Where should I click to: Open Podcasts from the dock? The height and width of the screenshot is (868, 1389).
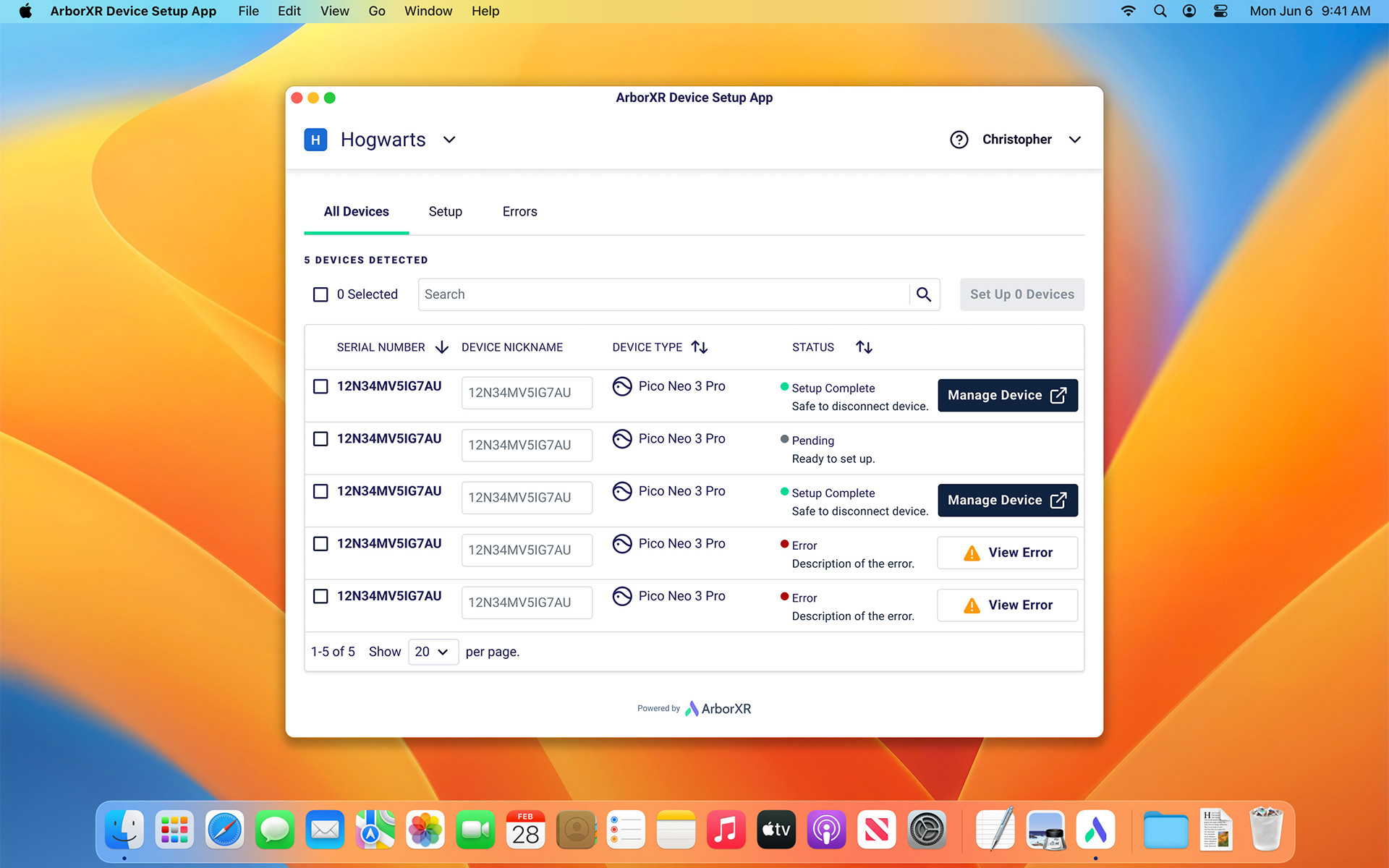[826, 830]
